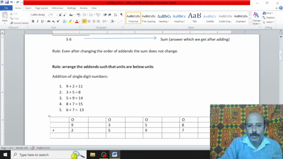Click the Replace button
Viewport: 283px width, 159px height.
[x=268, y=18]
